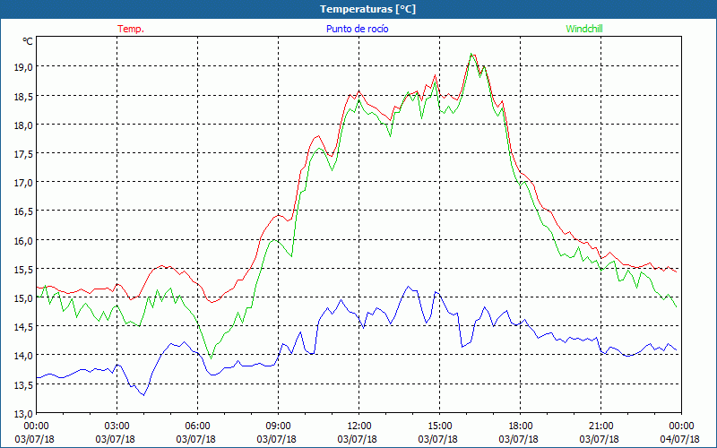Click the 18:00 time axis label
The height and width of the screenshot is (448, 717).
coord(520,426)
